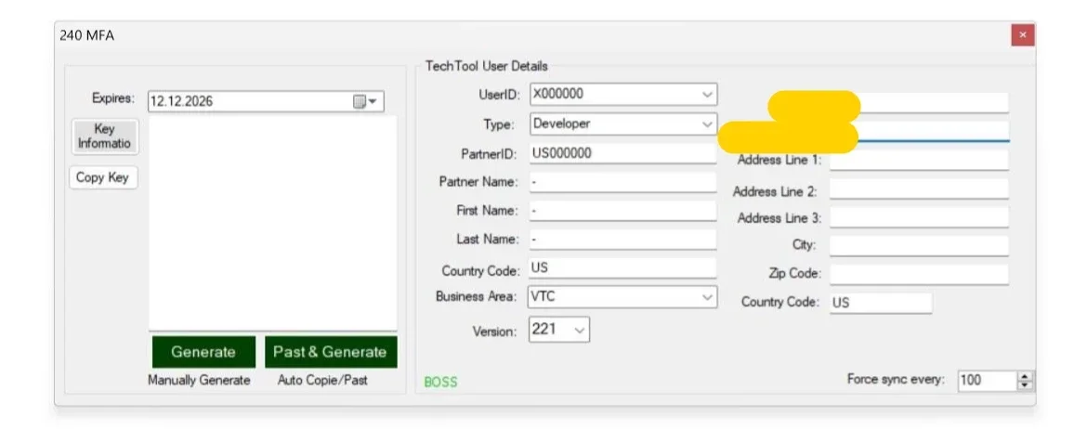1087x429 pixels.
Task: Focus the Partner Name field
Action: (622, 182)
